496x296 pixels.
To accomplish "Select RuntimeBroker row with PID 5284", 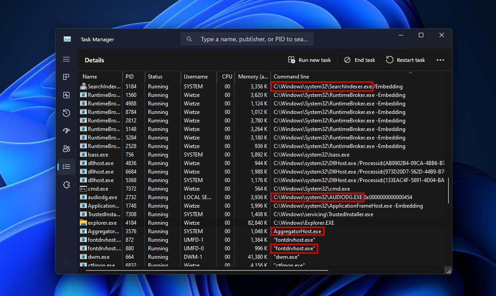I will click(262, 138).
